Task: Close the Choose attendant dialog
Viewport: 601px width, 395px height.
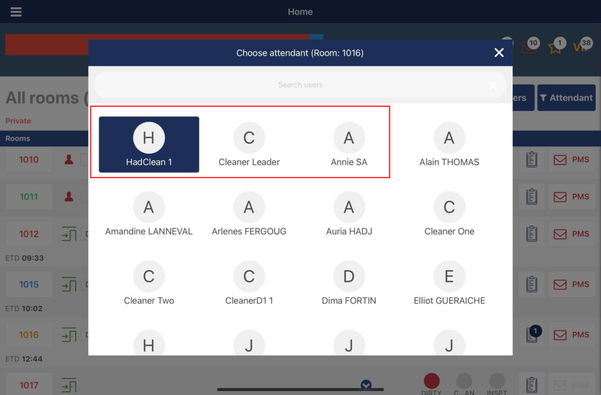Action: 499,53
